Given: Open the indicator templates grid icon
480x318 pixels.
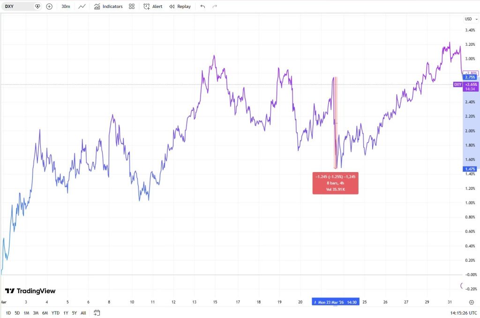Looking at the screenshot, I should (132, 7).
